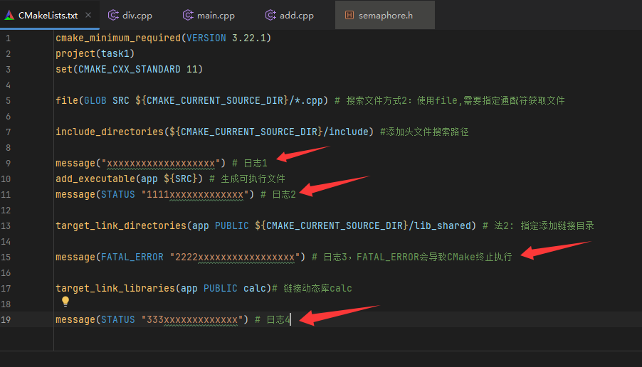642x367 pixels.
Task: Select the semaphore.h tab
Action: (385, 15)
